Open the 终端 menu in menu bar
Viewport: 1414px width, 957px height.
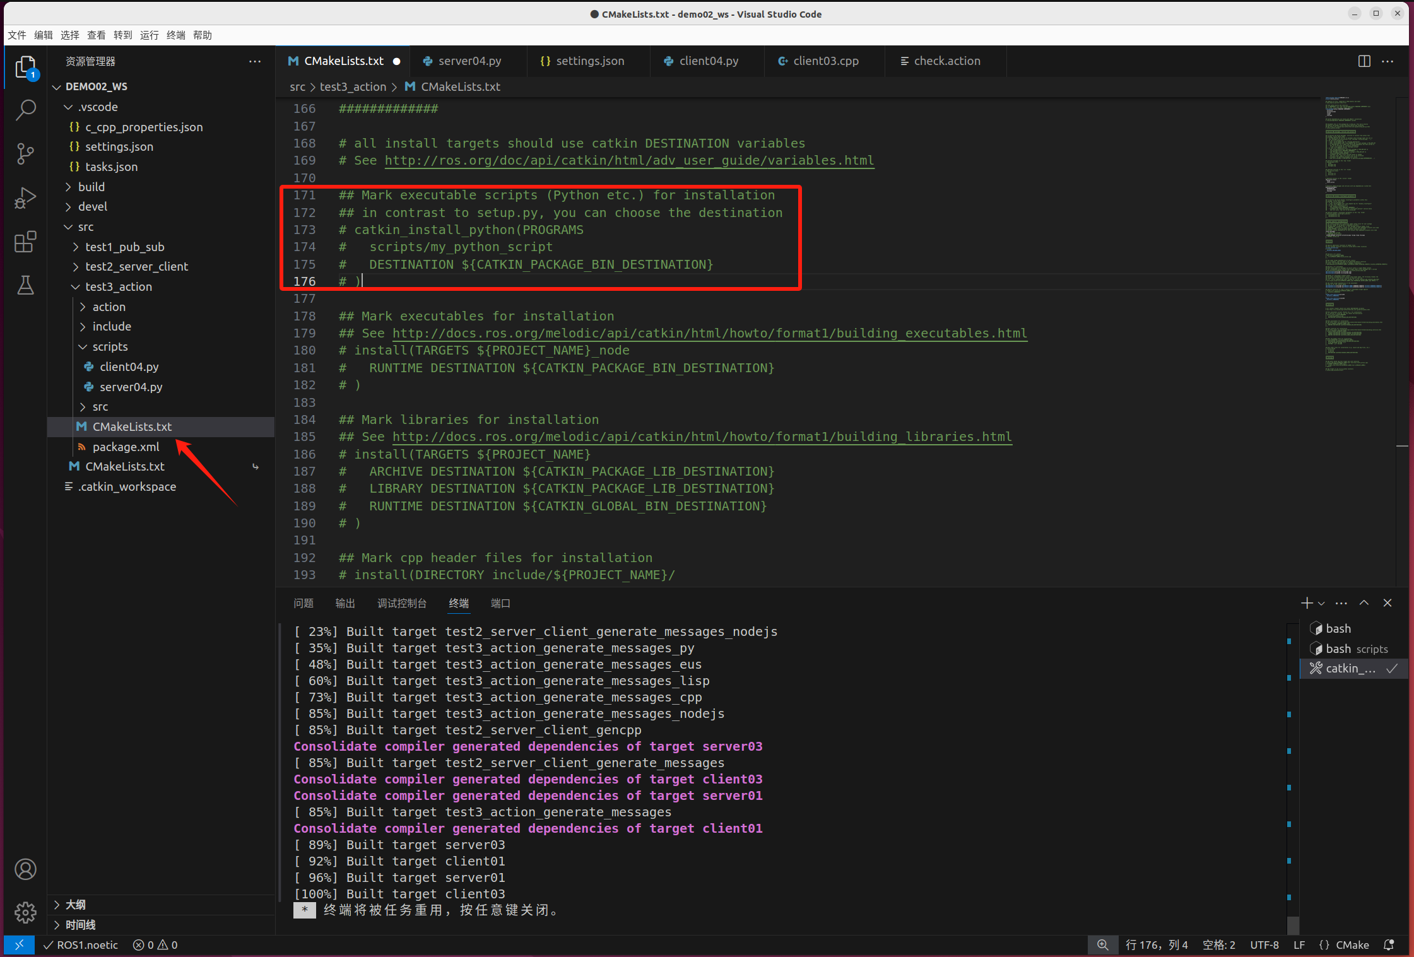(x=175, y=35)
